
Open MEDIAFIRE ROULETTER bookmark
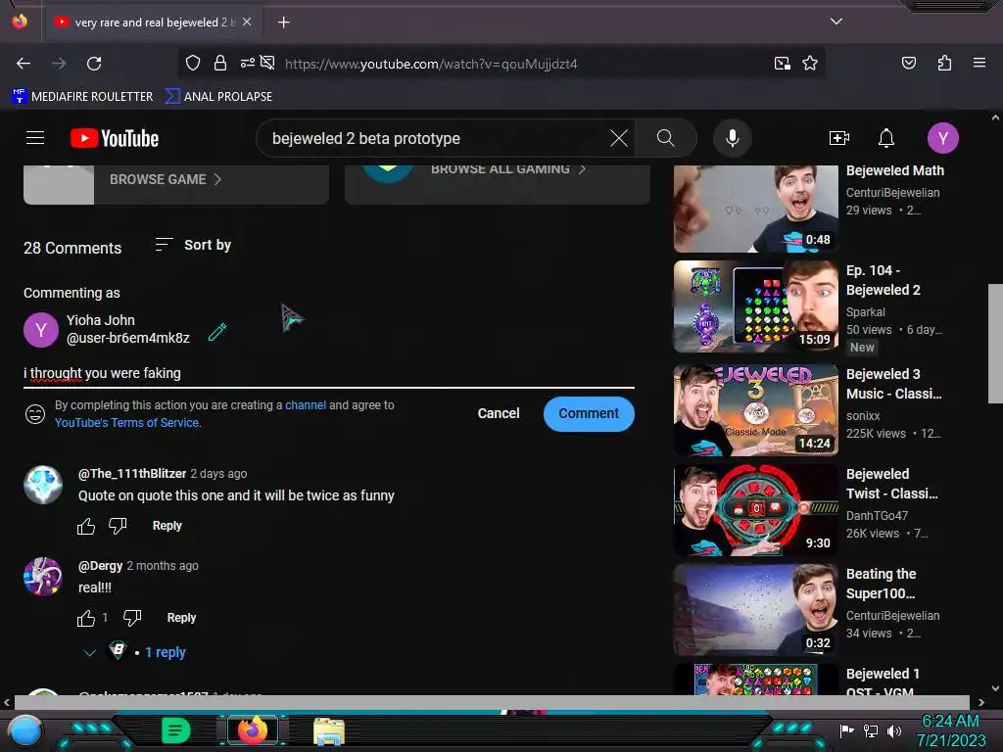pos(82,97)
